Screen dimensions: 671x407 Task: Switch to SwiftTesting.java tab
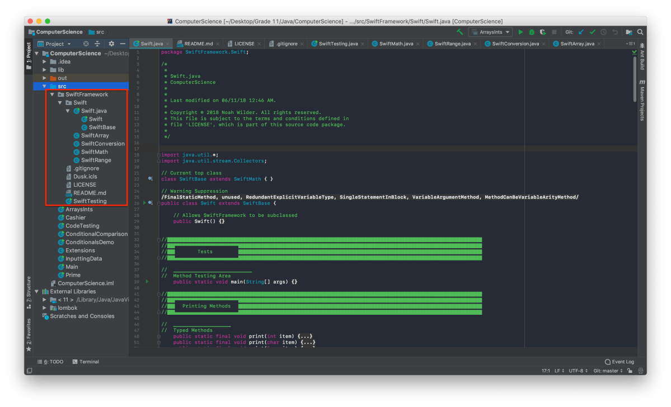coord(337,44)
